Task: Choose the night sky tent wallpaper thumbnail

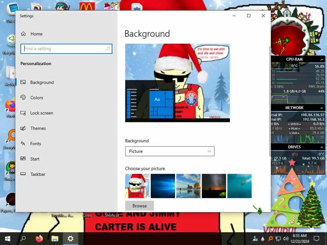Action: [214, 186]
